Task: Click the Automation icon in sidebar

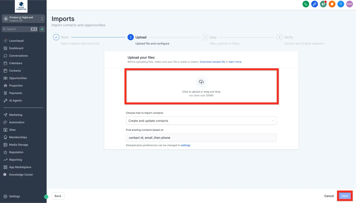Action: (5, 122)
